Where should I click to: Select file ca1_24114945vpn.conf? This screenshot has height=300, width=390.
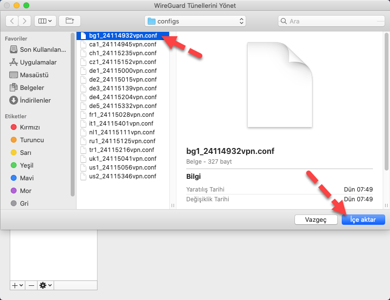(x=123, y=44)
